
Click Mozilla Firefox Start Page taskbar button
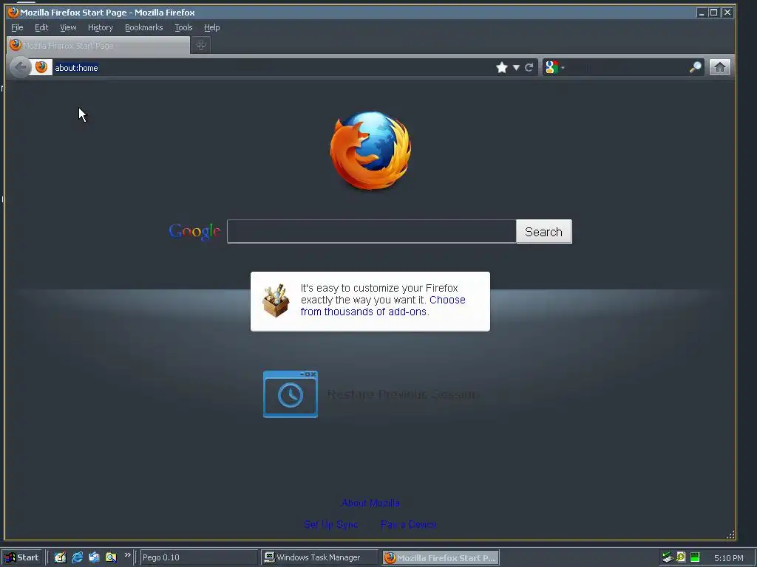(x=441, y=557)
